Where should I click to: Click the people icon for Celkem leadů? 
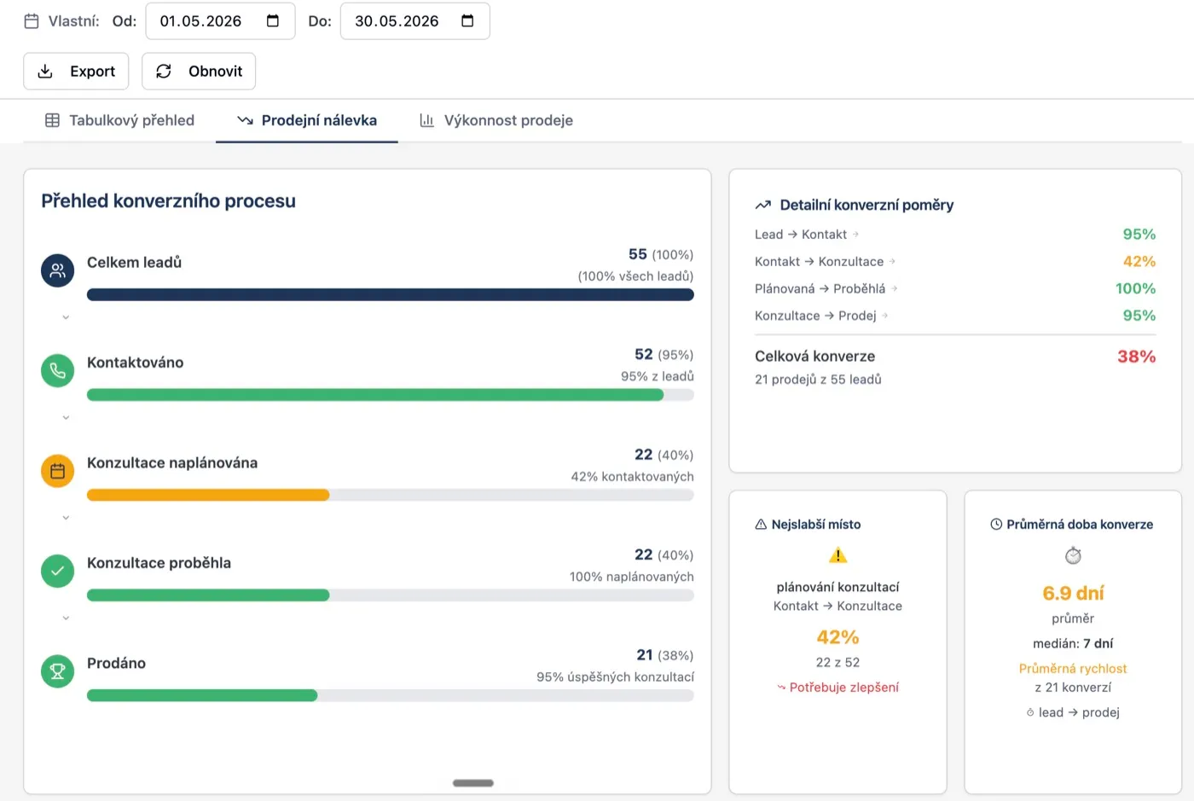pyautogui.click(x=58, y=270)
